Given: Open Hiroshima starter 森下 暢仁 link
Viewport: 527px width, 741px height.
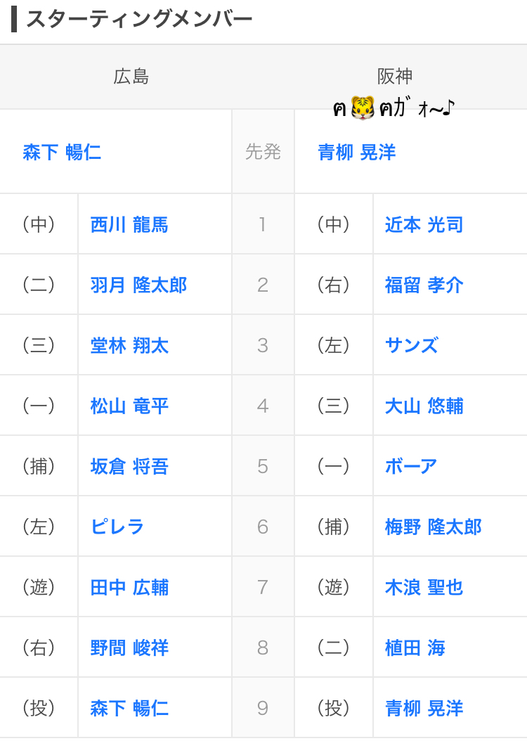Looking at the screenshot, I should click(x=62, y=152).
